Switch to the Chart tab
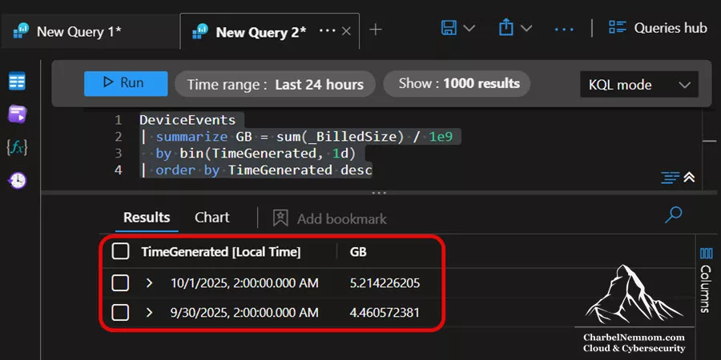This screenshot has height=360, width=721. pos(212,217)
